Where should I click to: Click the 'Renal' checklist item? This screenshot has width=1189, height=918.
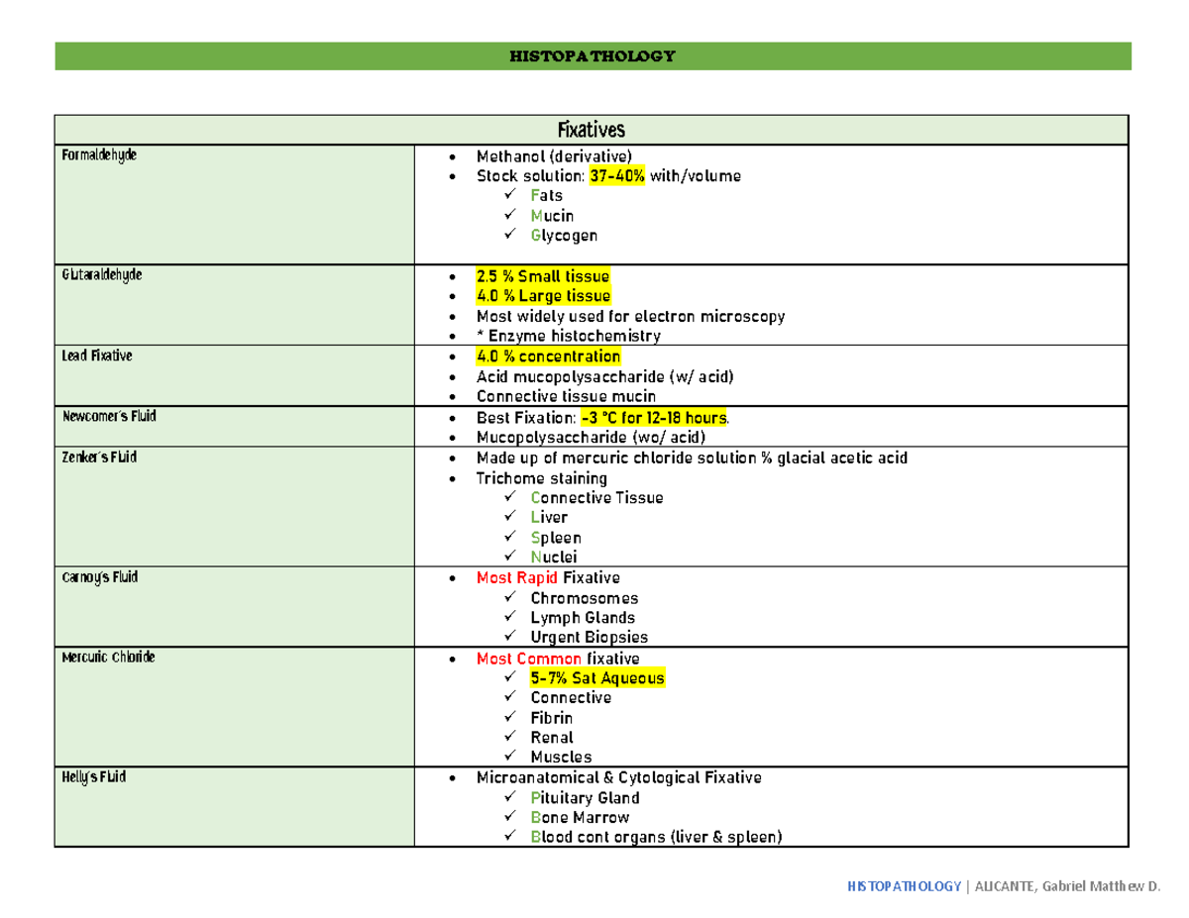[552, 738]
